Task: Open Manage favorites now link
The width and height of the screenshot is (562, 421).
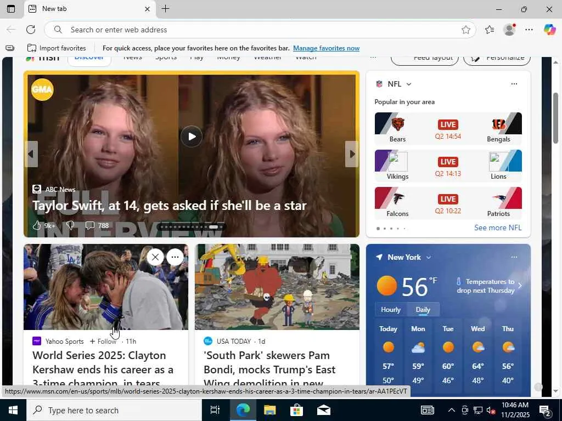Action: pos(326,48)
